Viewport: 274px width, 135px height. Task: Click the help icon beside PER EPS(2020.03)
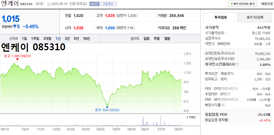[x=236, y=89]
